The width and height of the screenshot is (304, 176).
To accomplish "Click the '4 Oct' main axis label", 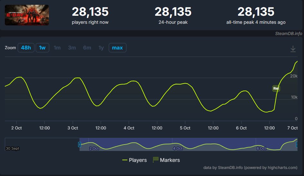I will (129, 128).
